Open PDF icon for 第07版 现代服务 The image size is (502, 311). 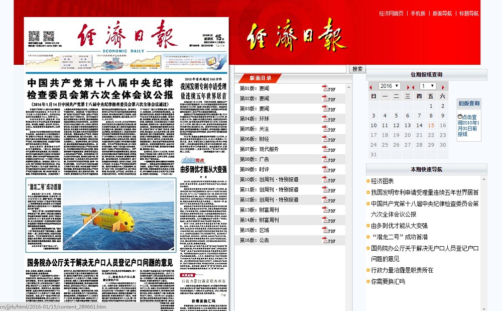click(328, 149)
